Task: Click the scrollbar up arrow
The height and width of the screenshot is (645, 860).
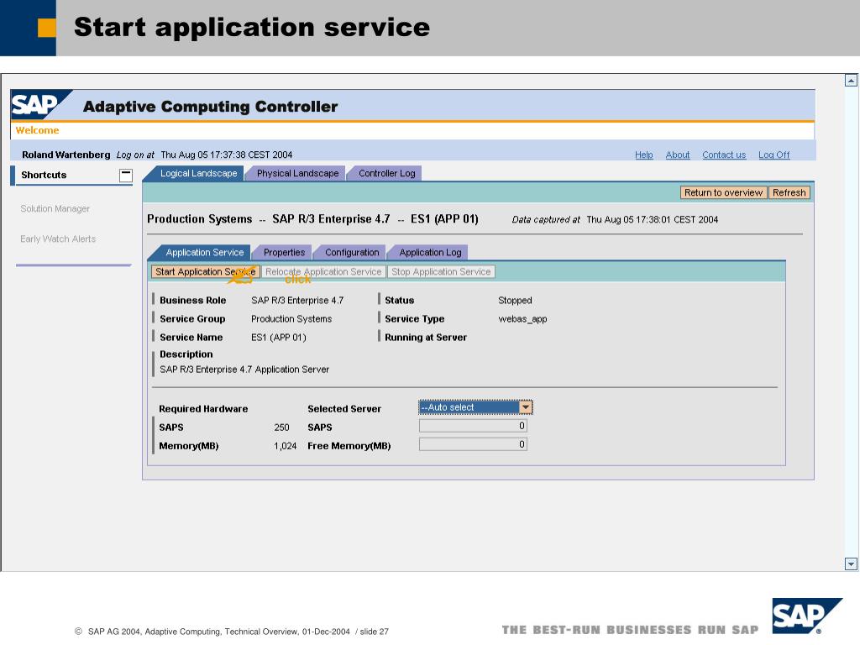Action: [851, 81]
